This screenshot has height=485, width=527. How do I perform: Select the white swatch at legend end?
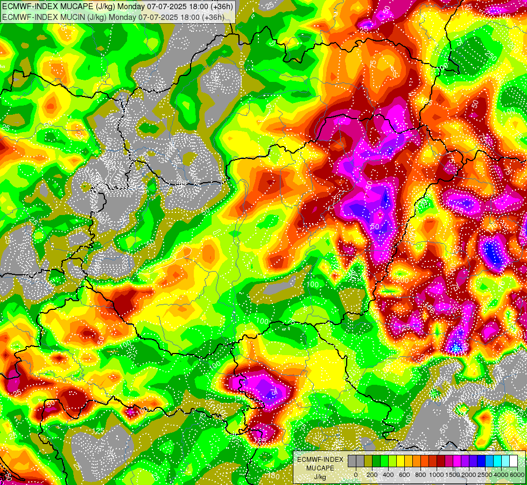pos(513,461)
